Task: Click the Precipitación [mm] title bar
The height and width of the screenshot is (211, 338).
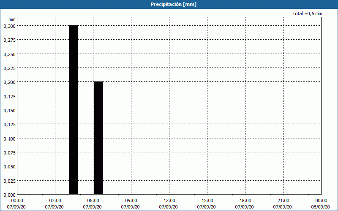Action: click(x=169, y=4)
